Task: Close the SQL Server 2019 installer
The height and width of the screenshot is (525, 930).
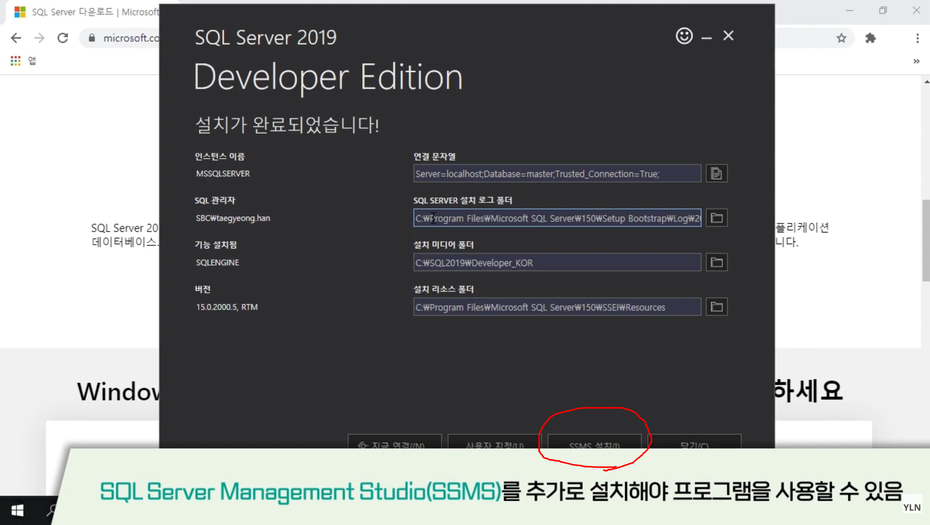Action: click(728, 35)
